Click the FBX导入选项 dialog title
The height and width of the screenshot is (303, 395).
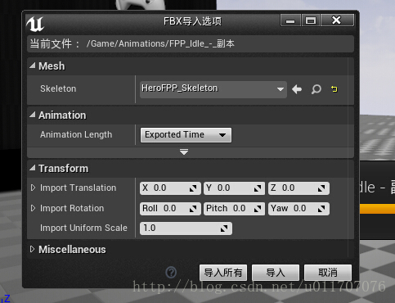[192, 21]
